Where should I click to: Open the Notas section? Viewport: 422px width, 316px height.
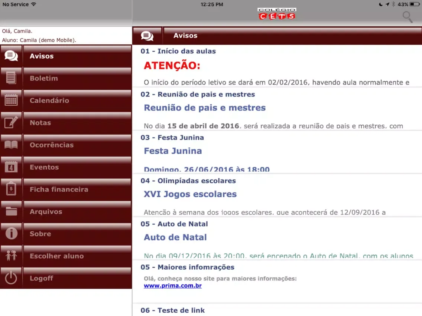pyautogui.click(x=66, y=122)
